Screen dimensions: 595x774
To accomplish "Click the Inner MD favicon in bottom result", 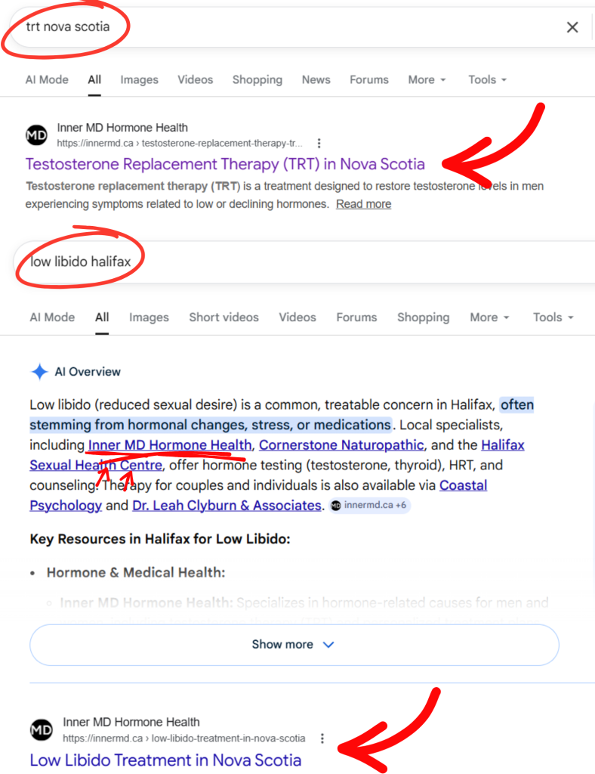I will tap(42, 730).
